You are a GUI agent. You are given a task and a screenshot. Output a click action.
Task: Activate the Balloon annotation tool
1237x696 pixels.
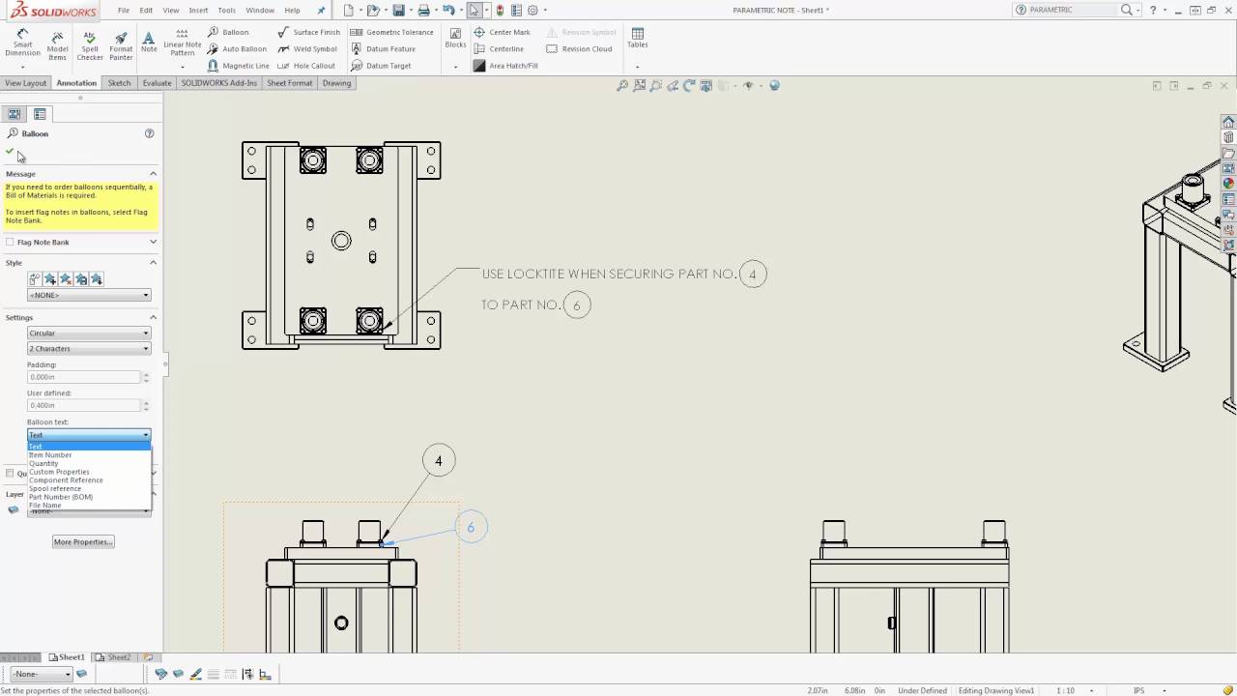tap(235, 32)
